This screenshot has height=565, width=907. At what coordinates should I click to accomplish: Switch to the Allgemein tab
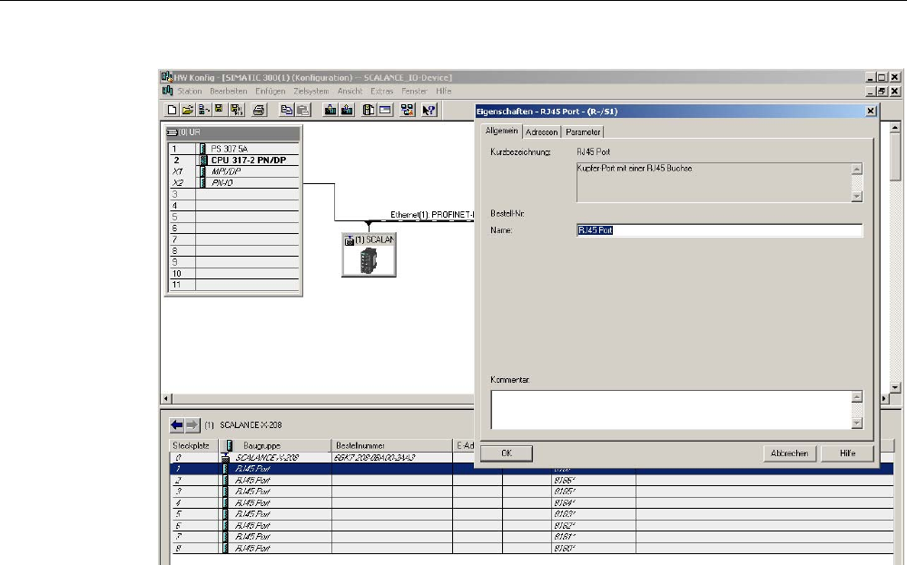[501, 132]
